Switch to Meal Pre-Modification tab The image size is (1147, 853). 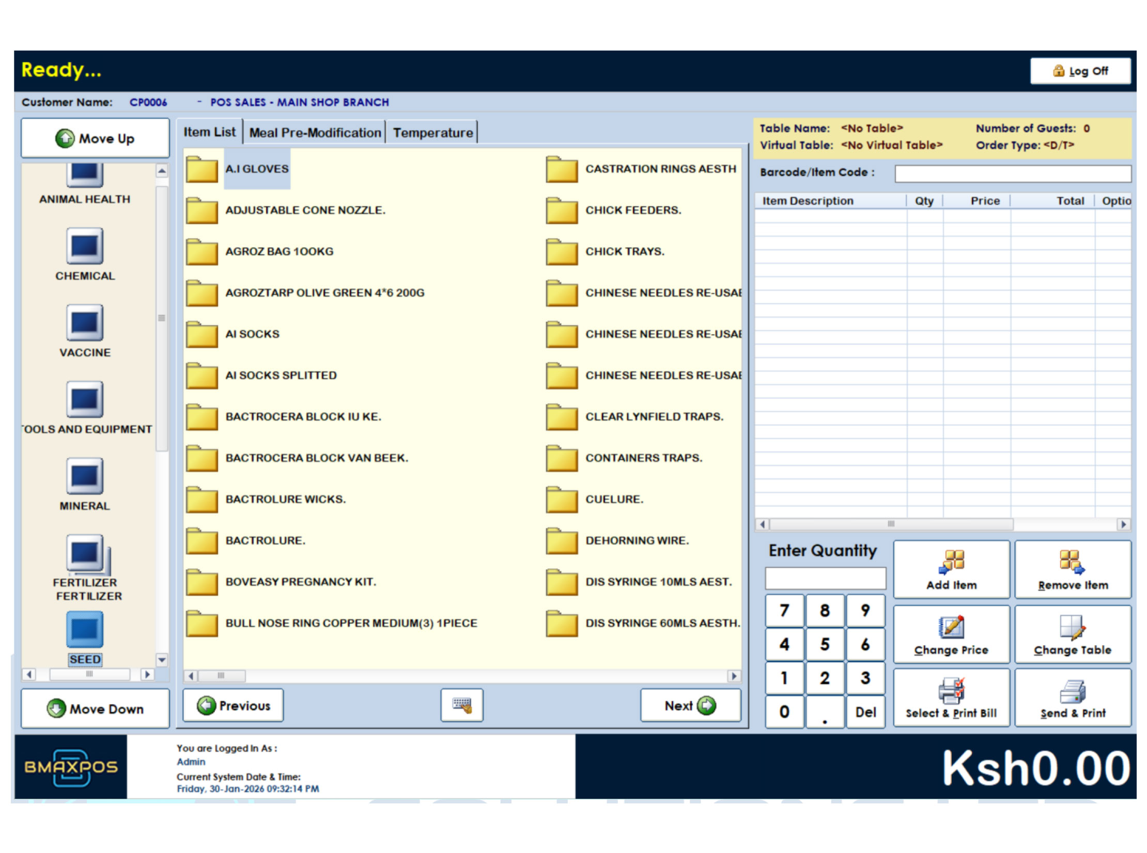[315, 133]
